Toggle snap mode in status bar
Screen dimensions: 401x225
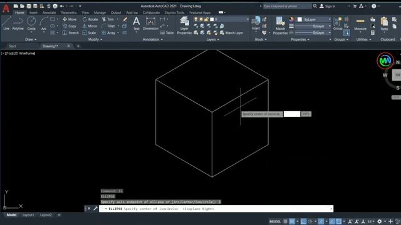[x=292, y=221]
